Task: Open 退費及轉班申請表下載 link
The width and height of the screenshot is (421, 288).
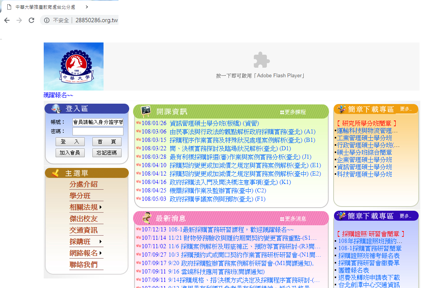Action: tap(369, 278)
